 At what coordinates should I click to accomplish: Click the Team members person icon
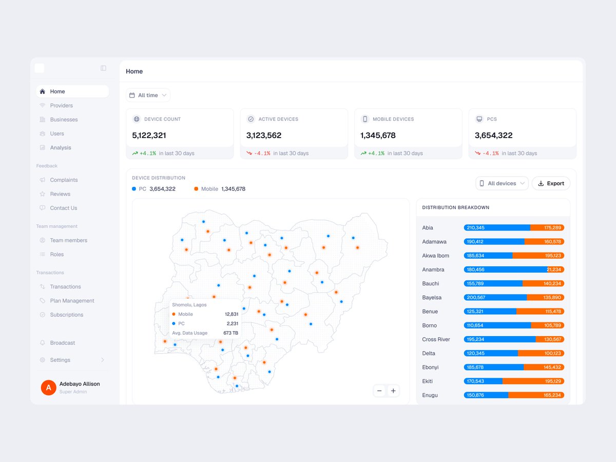pyautogui.click(x=43, y=240)
